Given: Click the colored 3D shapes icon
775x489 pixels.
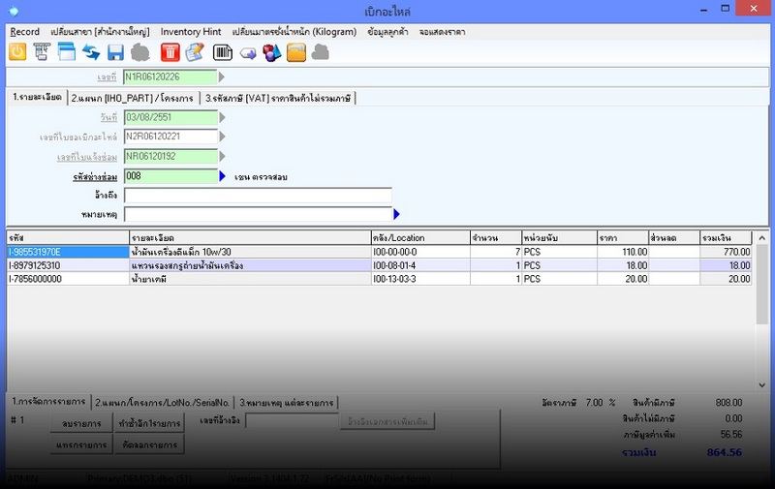Looking at the screenshot, I should coord(271,52).
